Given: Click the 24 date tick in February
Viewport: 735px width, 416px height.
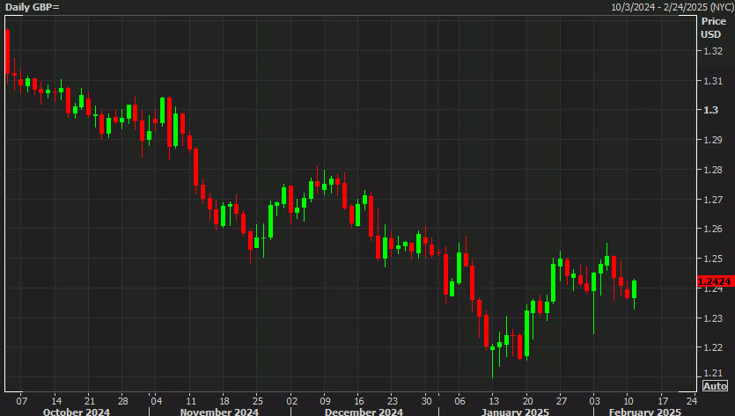Looking at the screenshot, I should coord(692,401).
